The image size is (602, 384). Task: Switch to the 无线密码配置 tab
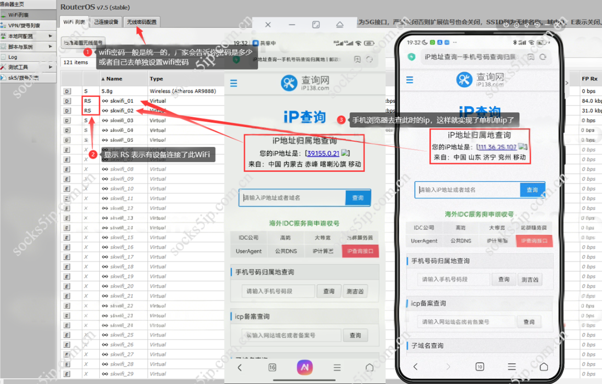pos(142,22)
